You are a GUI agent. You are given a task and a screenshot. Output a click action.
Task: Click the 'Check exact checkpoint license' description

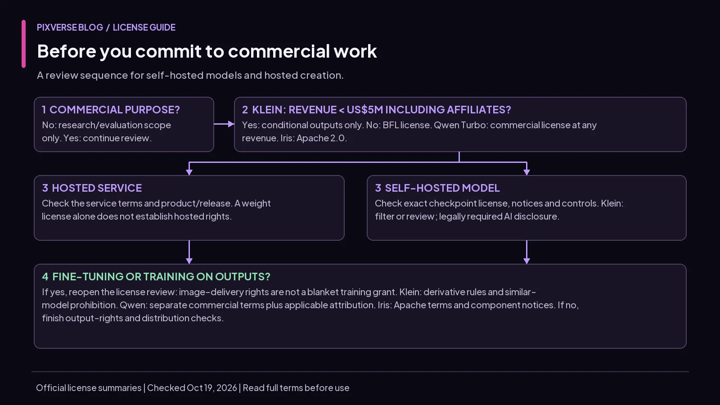click(499, 210)
